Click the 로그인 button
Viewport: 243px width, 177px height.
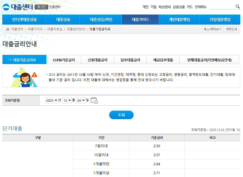pyautogui.click(x=41, y=7)
